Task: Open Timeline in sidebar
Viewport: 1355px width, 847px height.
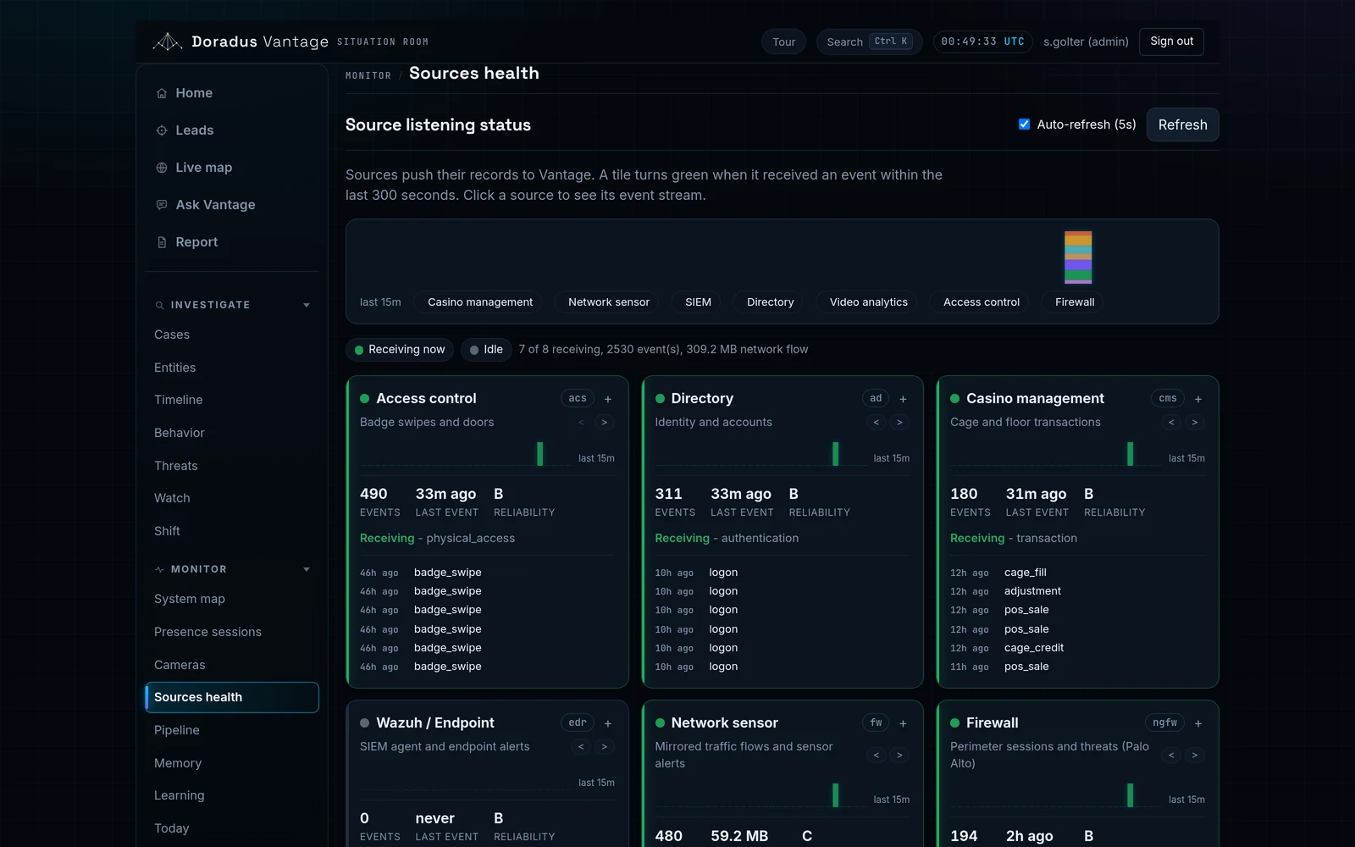Action: click(232, 400)
